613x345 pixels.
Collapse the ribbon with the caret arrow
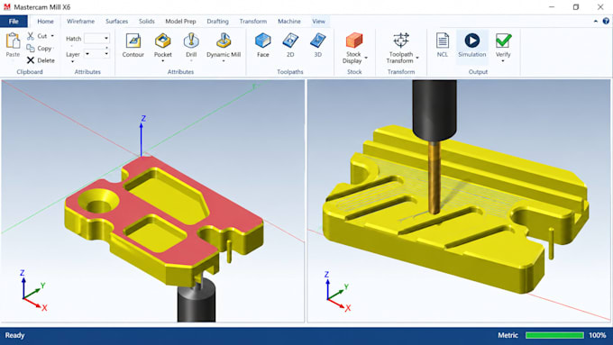[x=595, y=21]
